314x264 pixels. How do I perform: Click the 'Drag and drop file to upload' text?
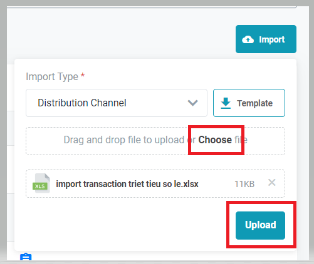pos(124,140)
